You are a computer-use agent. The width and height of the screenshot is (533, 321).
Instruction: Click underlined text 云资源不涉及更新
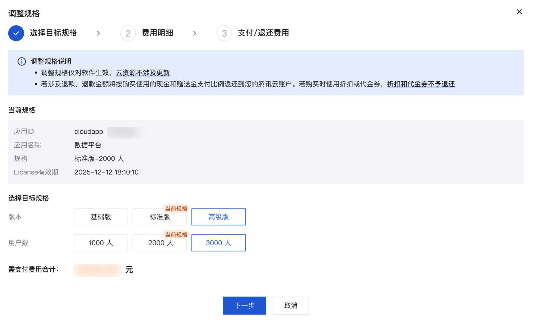(143, 73)
